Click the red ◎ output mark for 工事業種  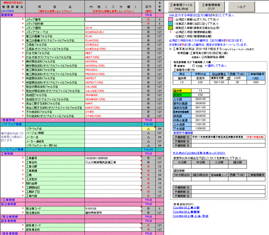[148, 171]
